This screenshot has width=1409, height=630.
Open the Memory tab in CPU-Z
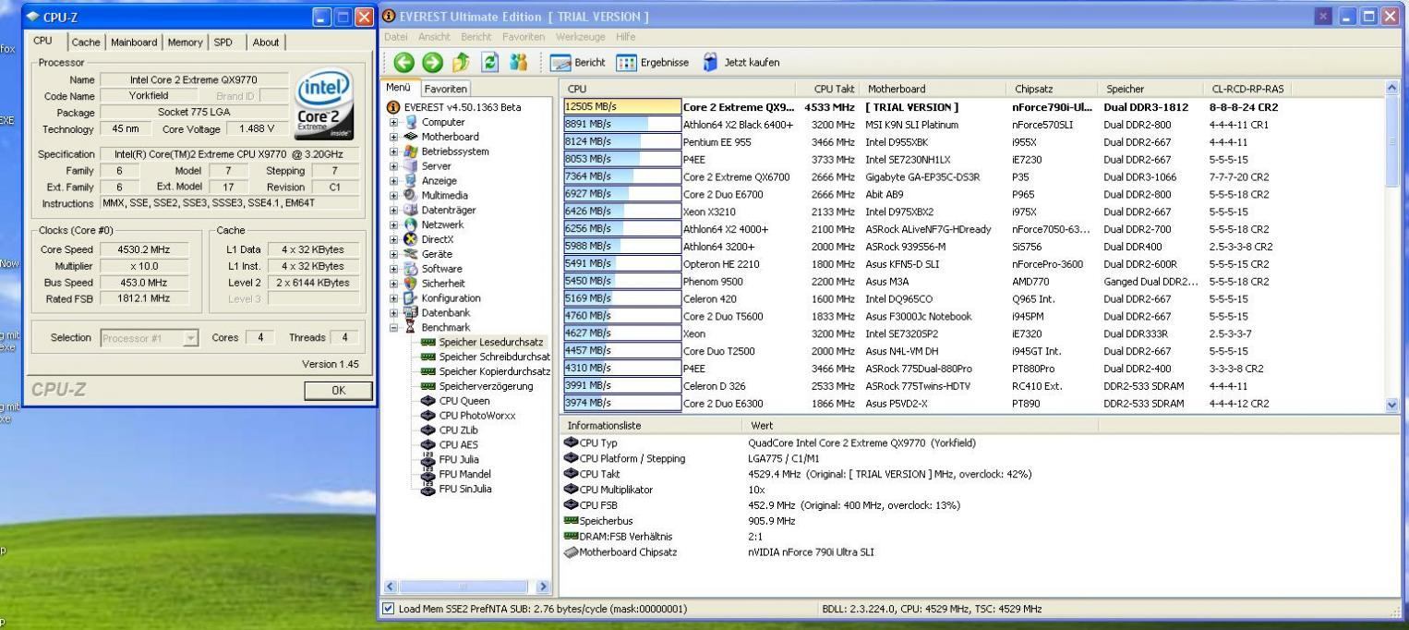pos(185,42)
